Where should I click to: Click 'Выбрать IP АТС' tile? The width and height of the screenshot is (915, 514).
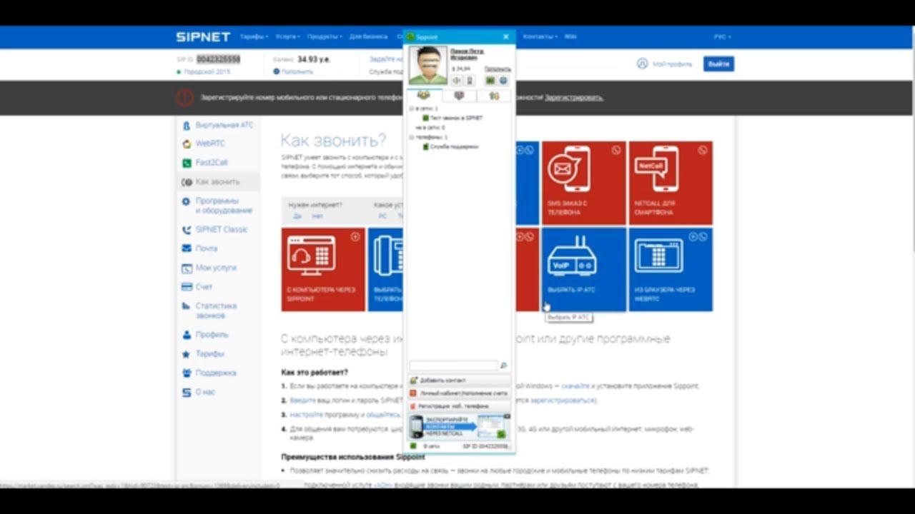tap(583, 270)
